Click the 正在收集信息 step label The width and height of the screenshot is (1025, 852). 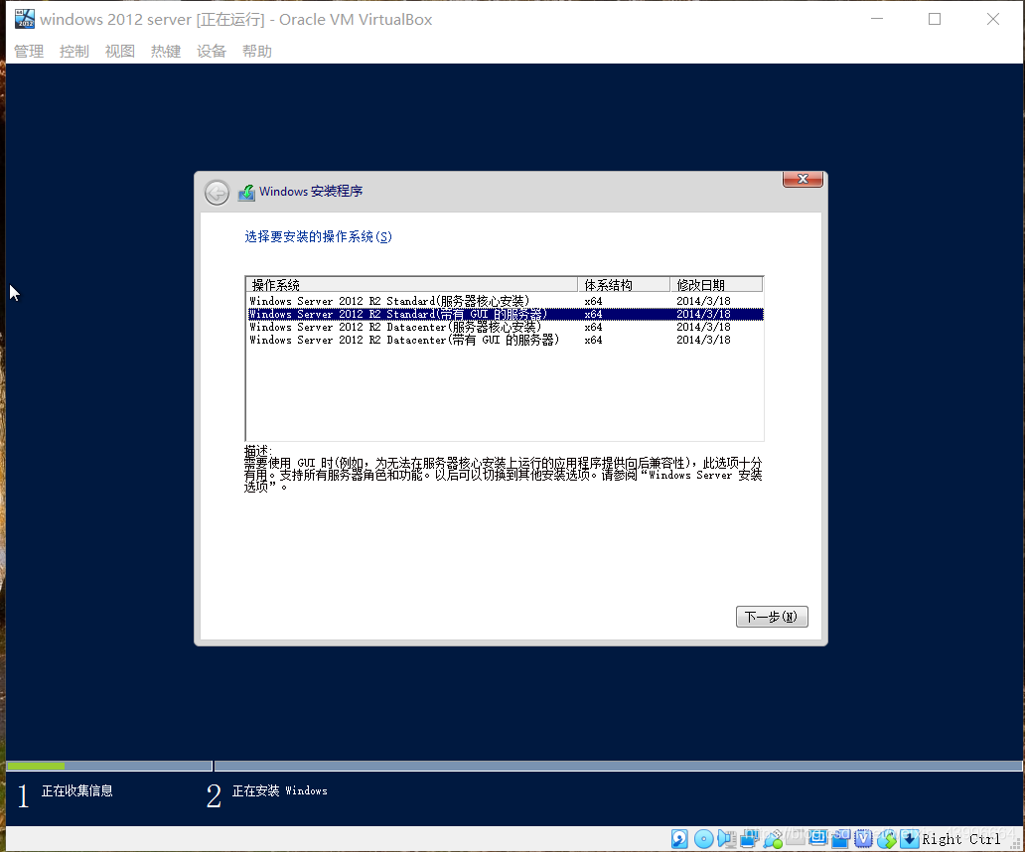pyautogui.click(x=77, y=790)
